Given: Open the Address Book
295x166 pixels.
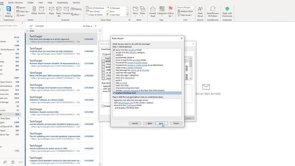Looking at the screenshot, I should pyautogui.click(x=185, y=11).
